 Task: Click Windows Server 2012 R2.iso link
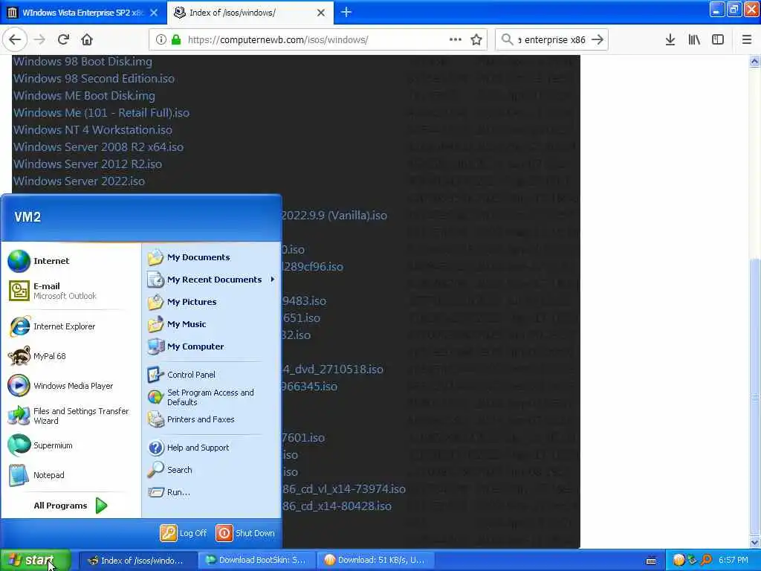(x=88, y=164)
